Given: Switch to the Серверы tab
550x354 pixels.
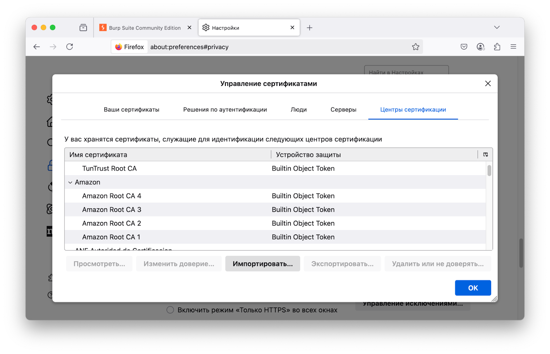Looking at the screenshot, I should click(343, 110).
